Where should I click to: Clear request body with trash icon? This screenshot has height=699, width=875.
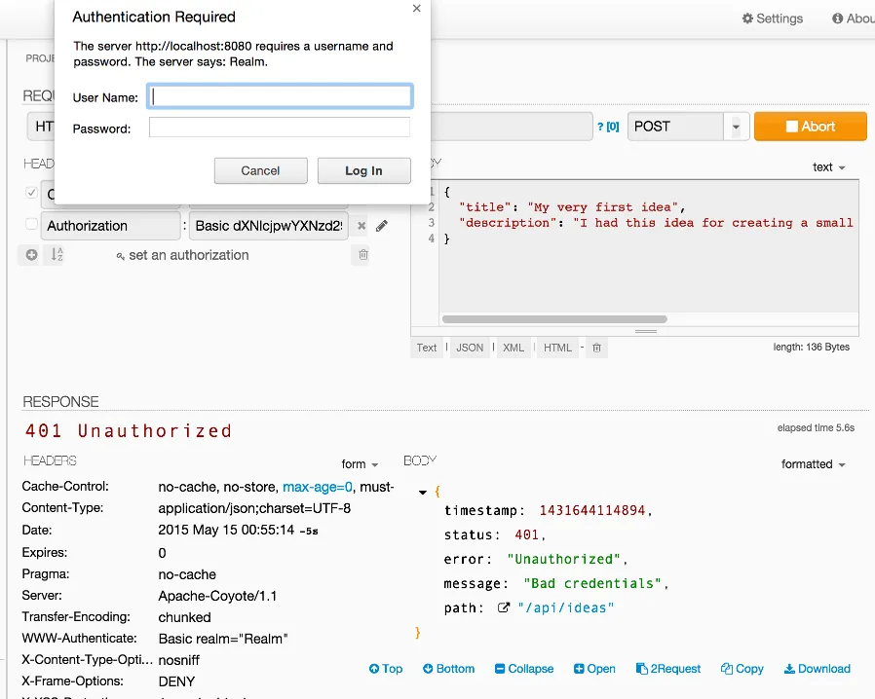tap(597, 348)
